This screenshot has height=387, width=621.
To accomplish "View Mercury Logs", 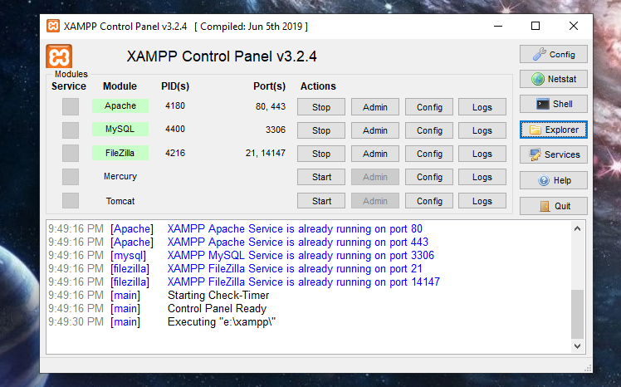I will point(482,177).
